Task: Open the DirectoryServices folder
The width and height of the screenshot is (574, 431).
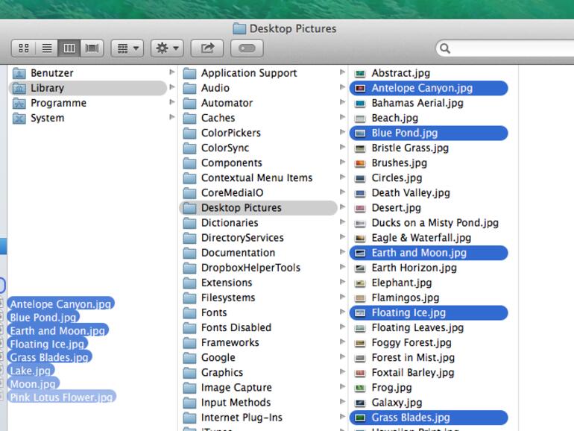Action: pyautogui.click(x=258, y=238)
